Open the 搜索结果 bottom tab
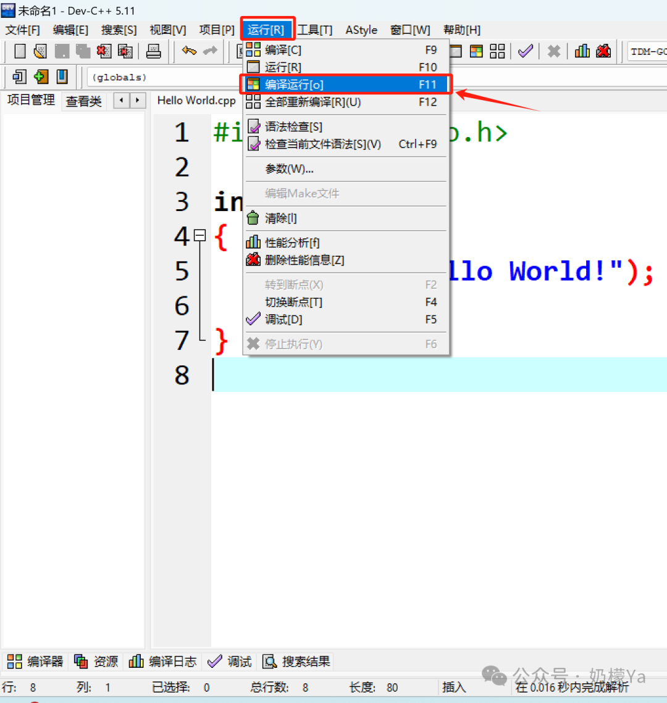The width and height of the screenshot is (667, 703). tap(296, 661)
